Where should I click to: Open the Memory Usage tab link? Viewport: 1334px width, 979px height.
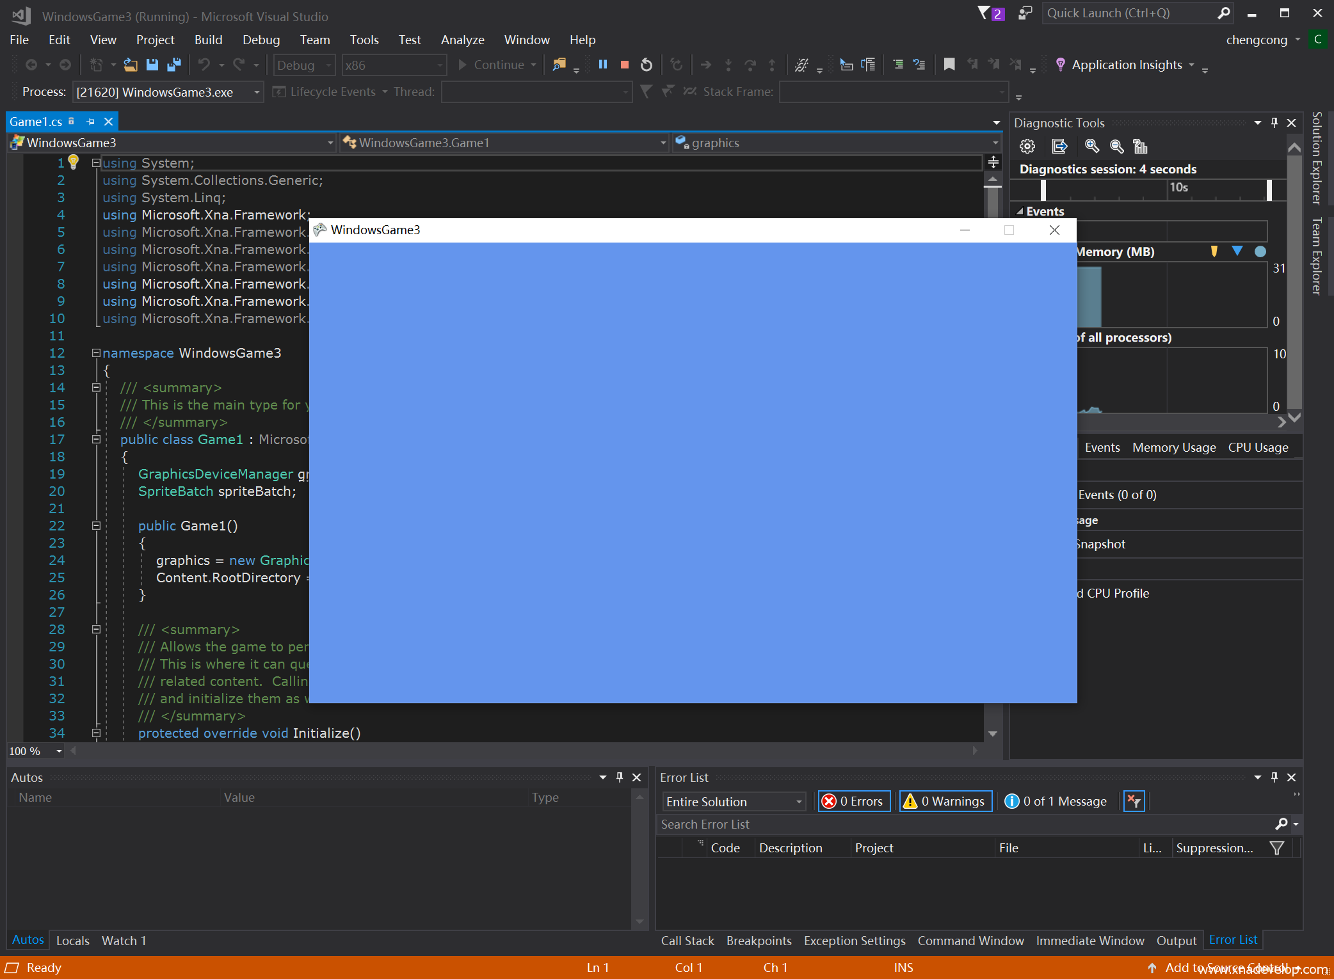(x=1174, y=447)
